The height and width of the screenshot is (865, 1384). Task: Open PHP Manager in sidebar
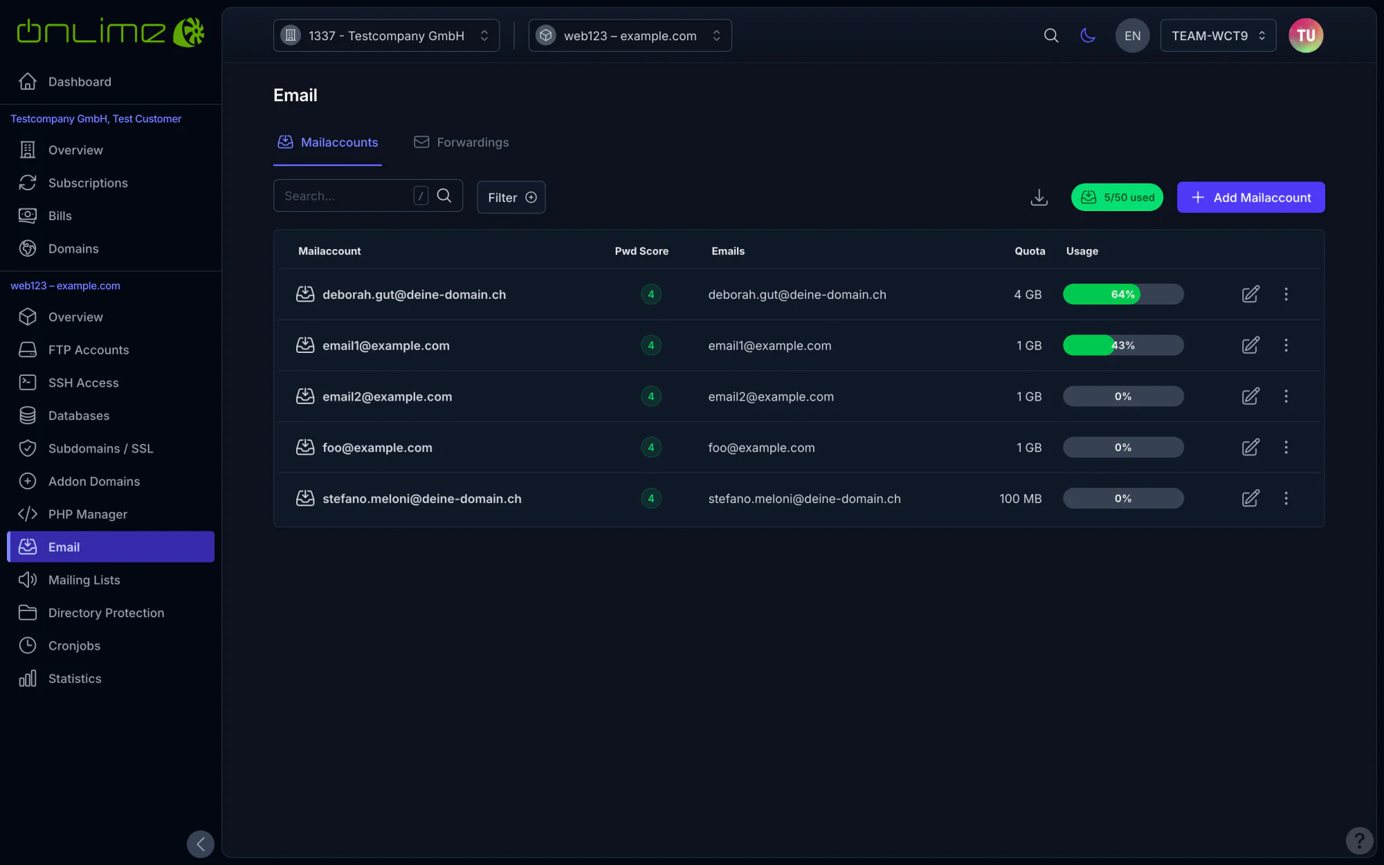click(111, 514)
